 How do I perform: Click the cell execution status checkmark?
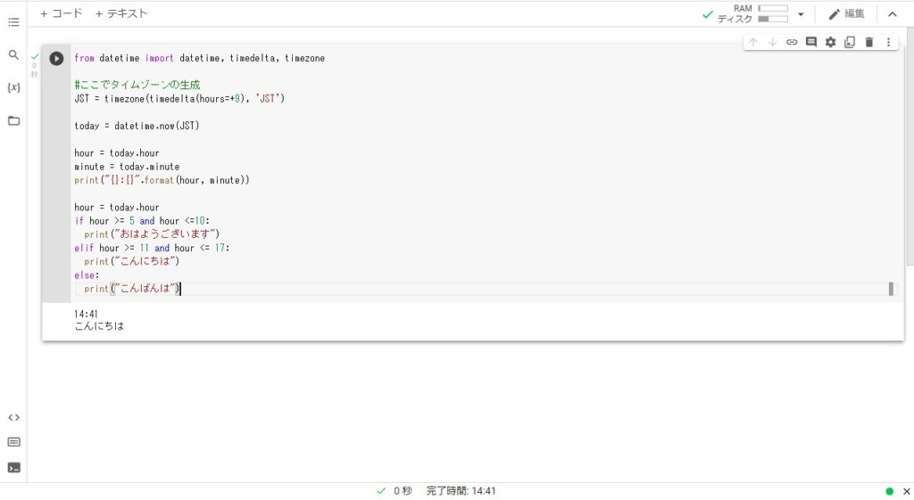pyautogui.click(x=35, y=56)
